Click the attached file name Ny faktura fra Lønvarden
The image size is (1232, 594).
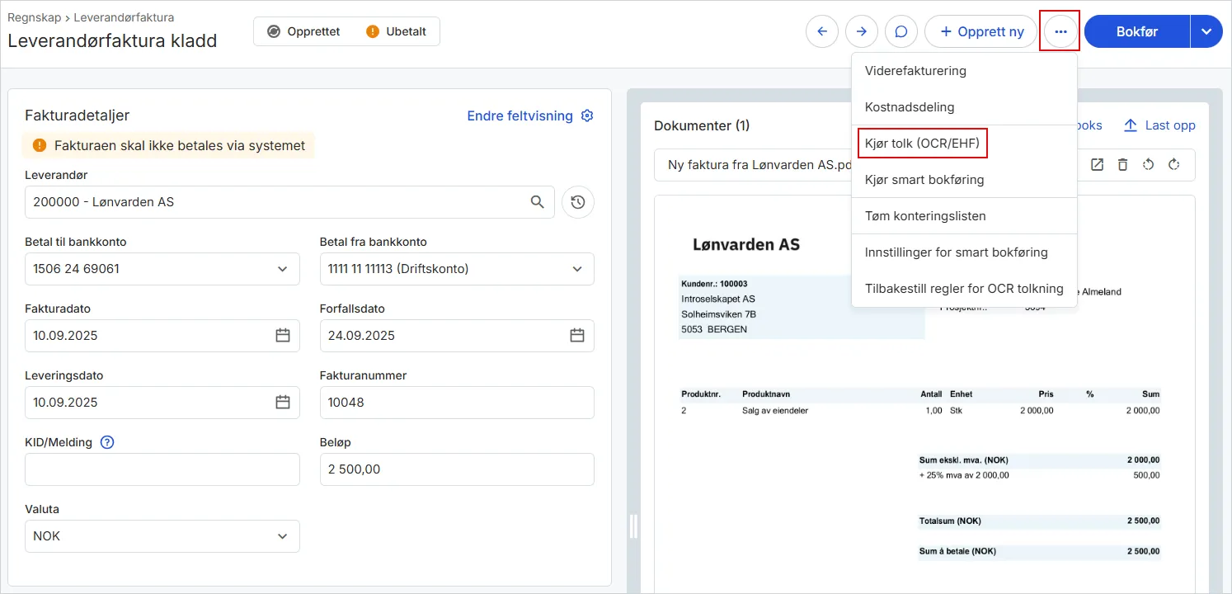point(759,165)
